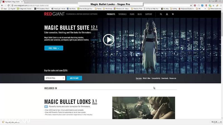Open the How to Encrypt Your bookmark
The height and width of the screenshot is (125, 223).
85,9
